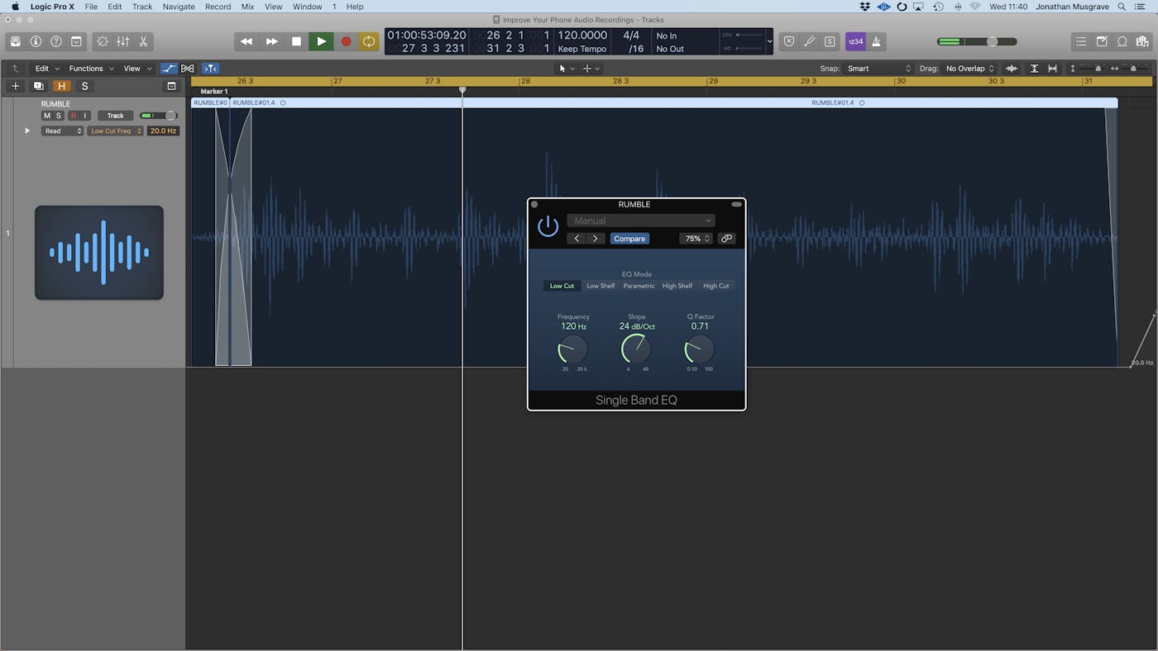The image size is (1158, 651).
Task: Click the 20.0 Hz automation value field
Action: [x=163, y=131]
